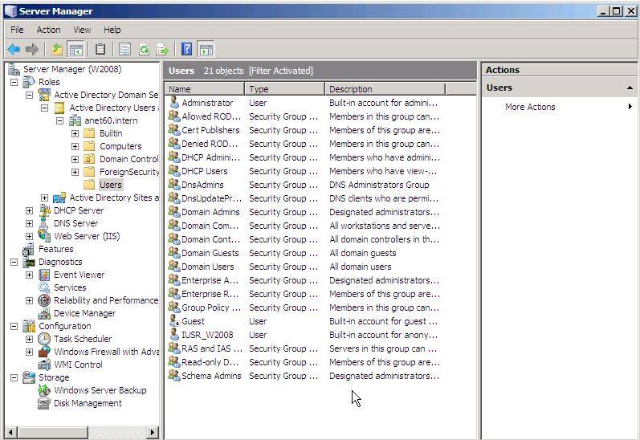Expand the DHCP Server node

tap(30, 210)
